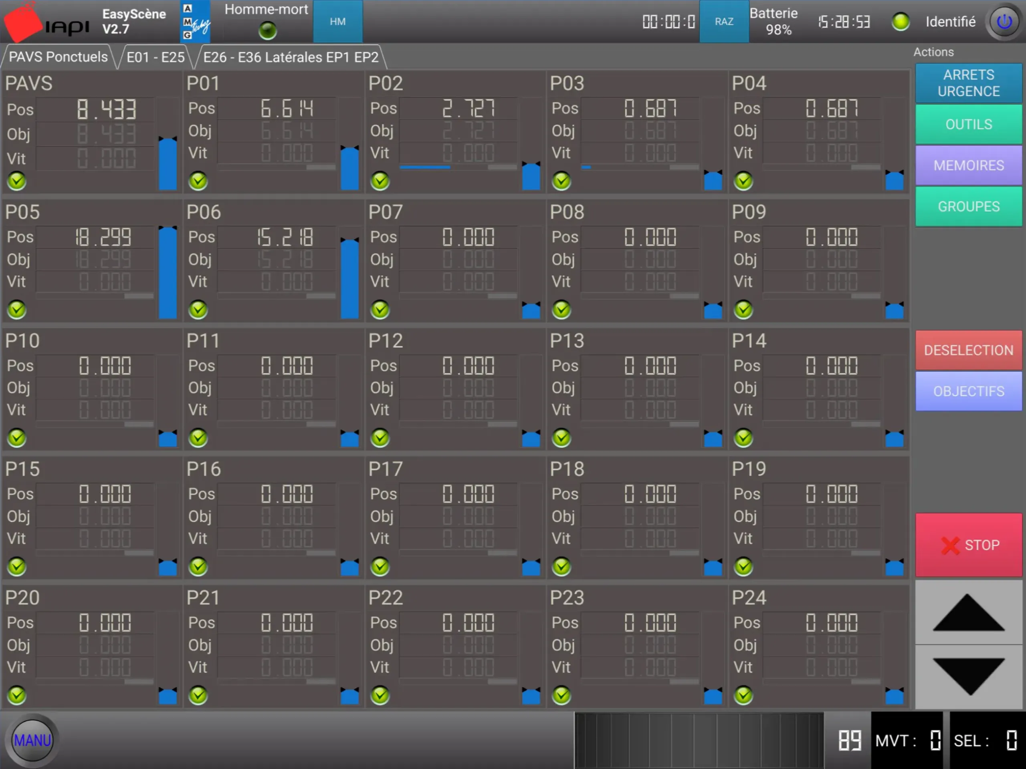Click the P01 blue position bar

[349, 168]
